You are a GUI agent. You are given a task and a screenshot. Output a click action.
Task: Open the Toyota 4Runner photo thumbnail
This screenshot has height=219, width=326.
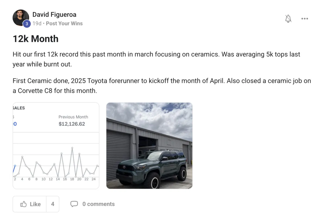[149, 146]
